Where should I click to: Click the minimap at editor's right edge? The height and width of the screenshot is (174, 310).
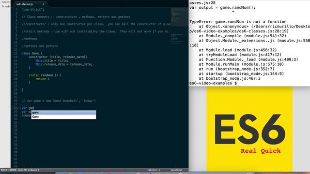[179, 26]
